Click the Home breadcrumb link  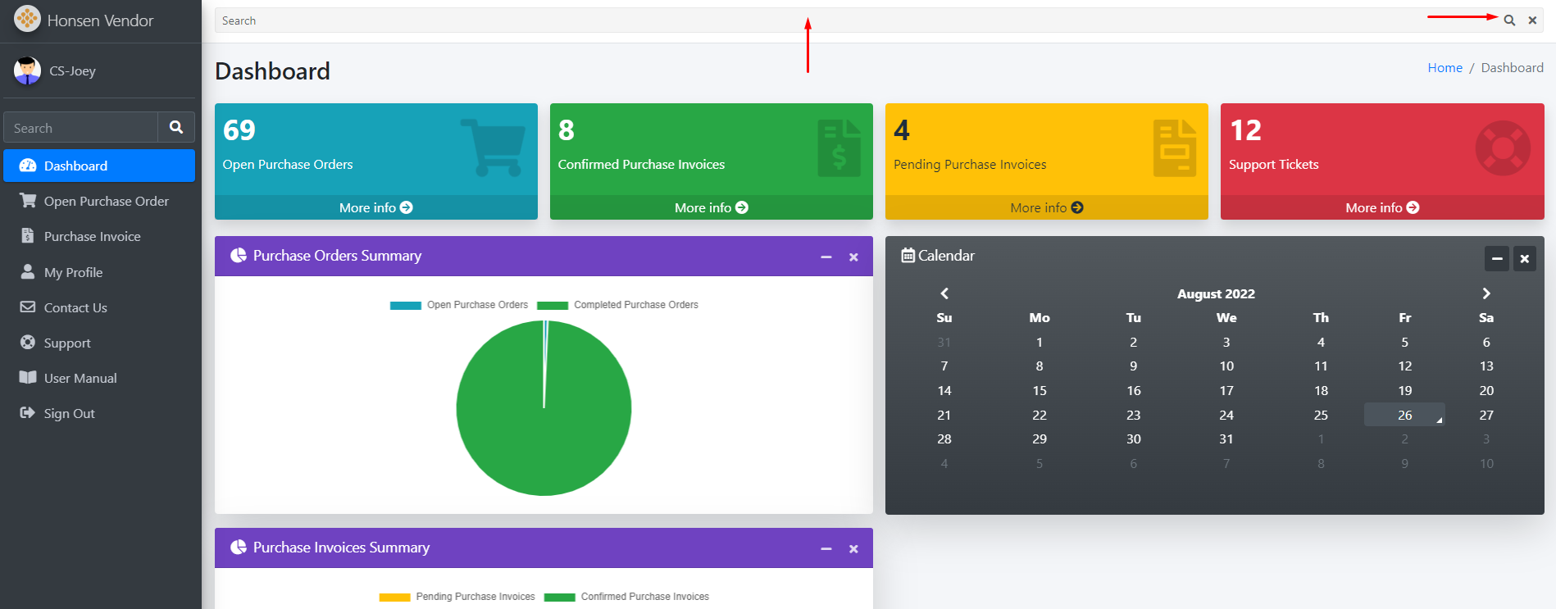pyautogui.click(x=1445, y=68)
